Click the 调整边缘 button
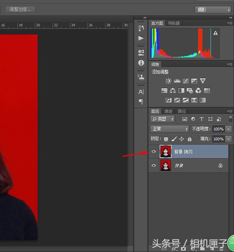Image resolution: width=234 pixels, height=252 pixels. tap(20, 9)
